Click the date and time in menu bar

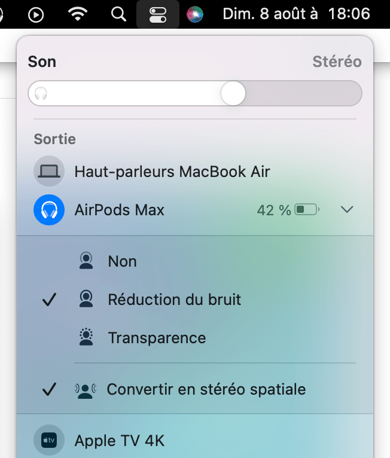tap(296, 14)
